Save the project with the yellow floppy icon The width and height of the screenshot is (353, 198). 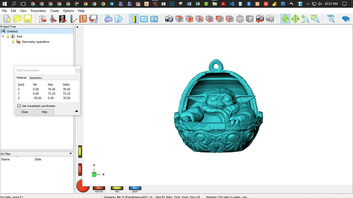[28, 19]
